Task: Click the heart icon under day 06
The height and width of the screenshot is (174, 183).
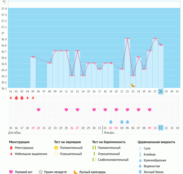Action: click(39, 110)
